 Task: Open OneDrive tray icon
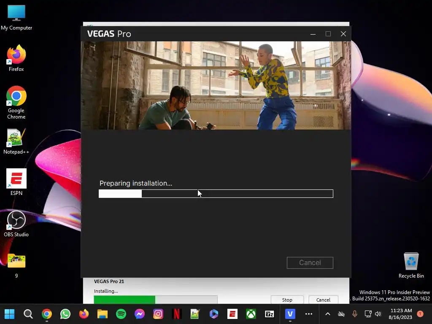click(x=341, y=314)
